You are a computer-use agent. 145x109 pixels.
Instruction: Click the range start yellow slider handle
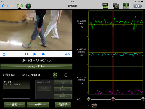(x=89, y=99)
